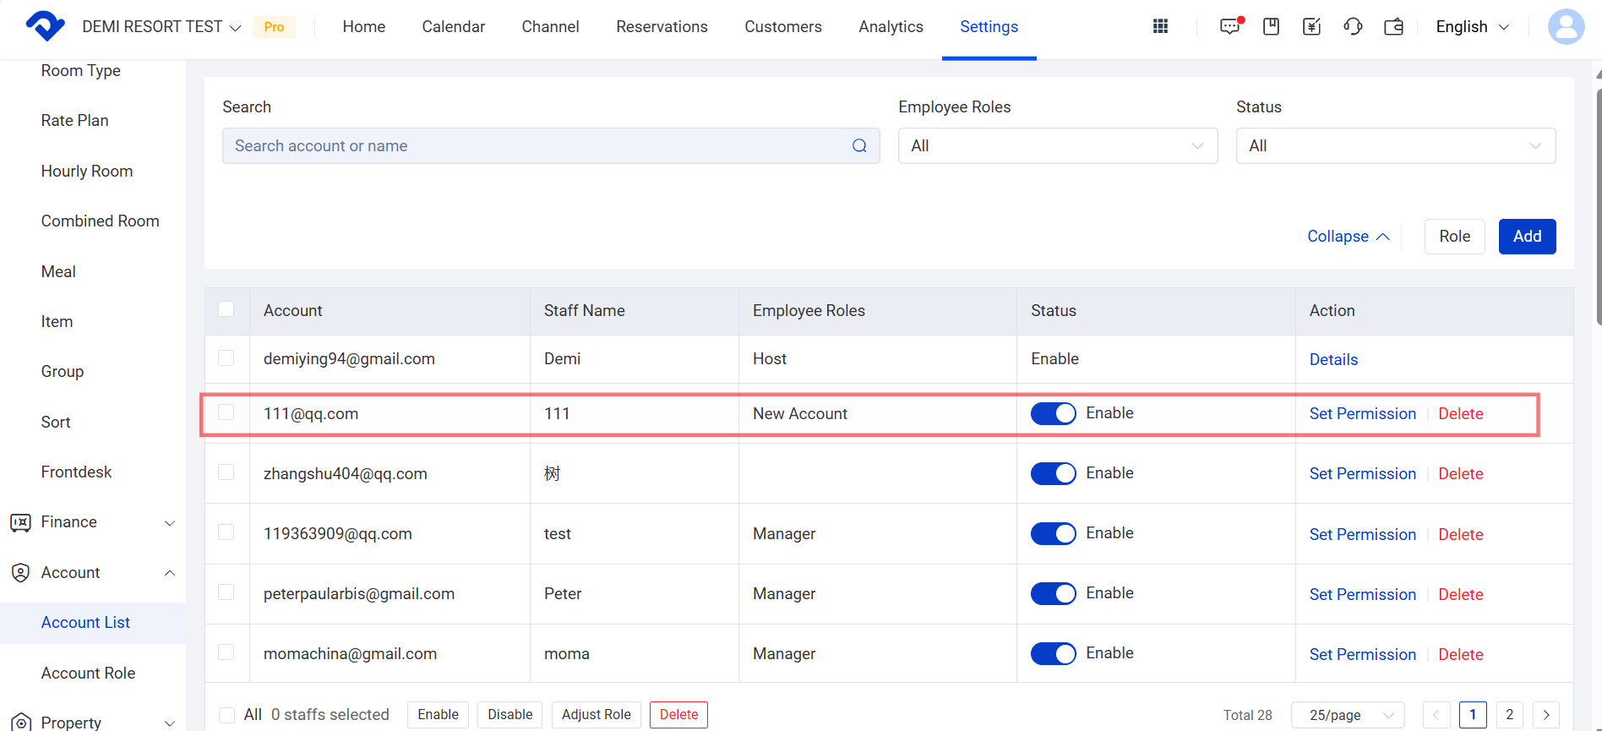Image resolution: width=1602 pixels, height=731 pixels.
Task: Click the headset customer support icon
Action: [1353, 27]
